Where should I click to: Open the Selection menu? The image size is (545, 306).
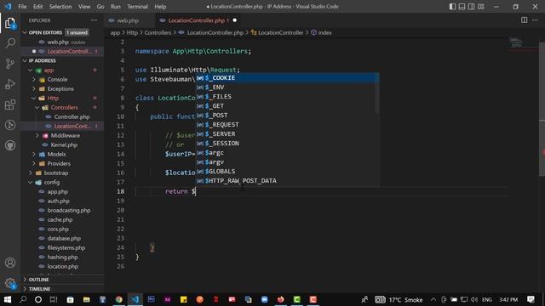60,7
